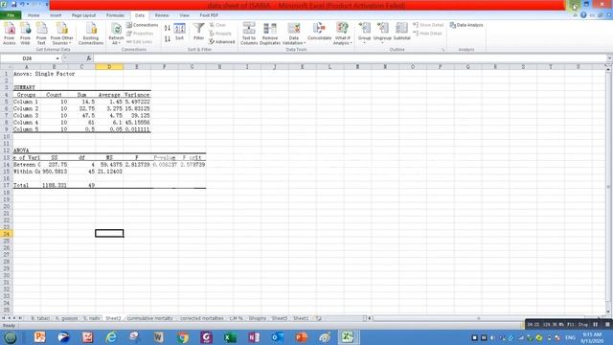Select row 24 header
The image size is (613, 345).
click(x=7, y=234)
